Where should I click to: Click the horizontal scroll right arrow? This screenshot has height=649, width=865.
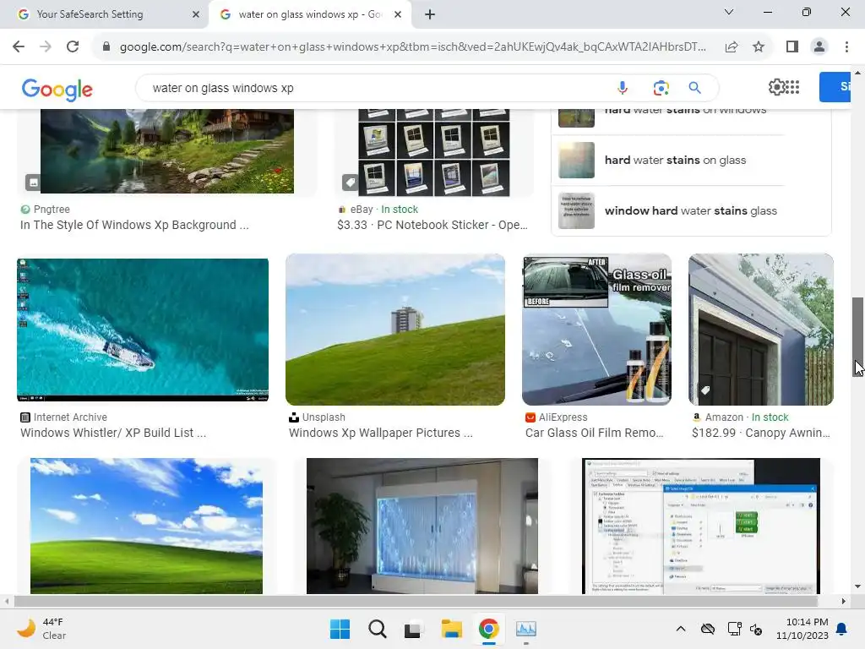pos(843,601)
